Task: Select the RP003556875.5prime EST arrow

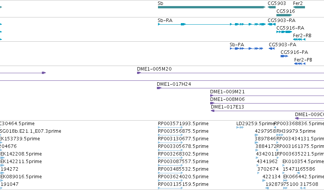Action: click(x=170, y=135)
